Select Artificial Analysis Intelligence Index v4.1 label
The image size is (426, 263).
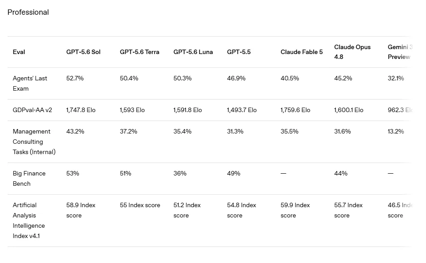29,220
